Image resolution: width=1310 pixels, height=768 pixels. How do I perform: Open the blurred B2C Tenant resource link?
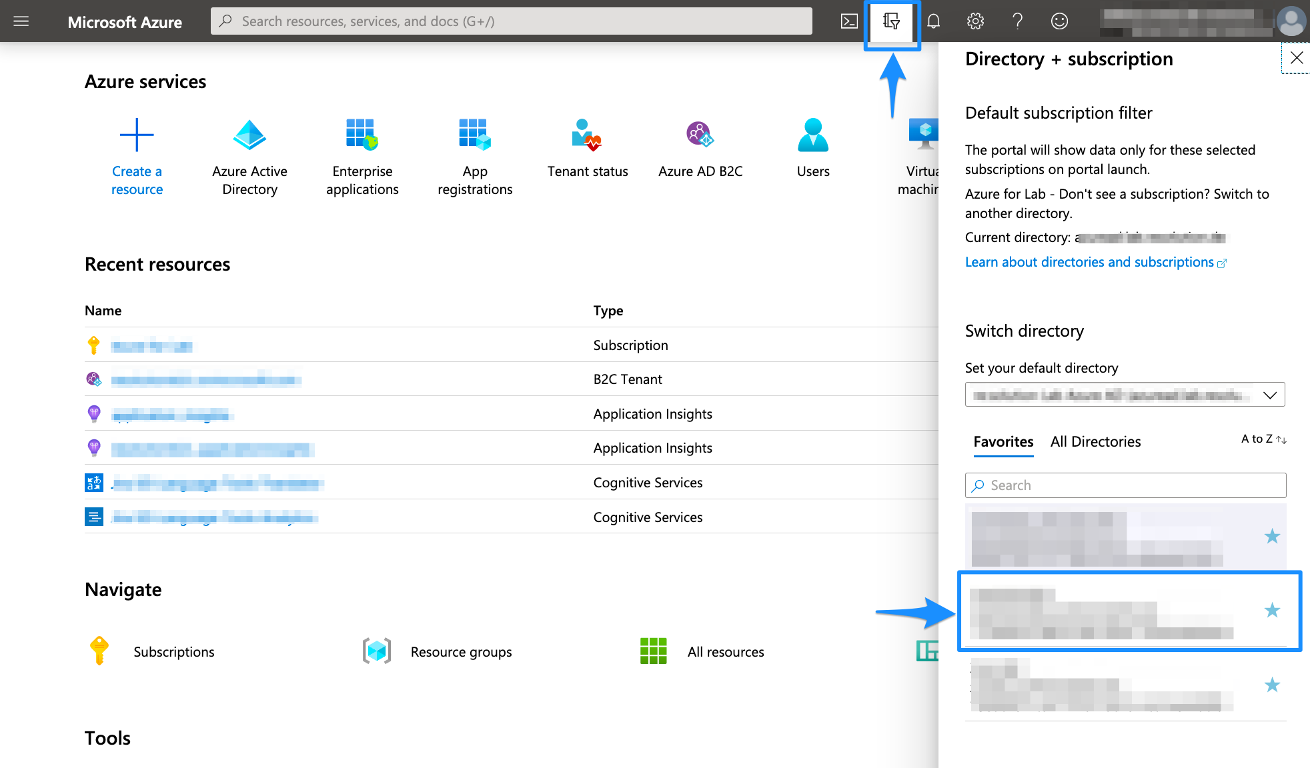pos(206,380)
